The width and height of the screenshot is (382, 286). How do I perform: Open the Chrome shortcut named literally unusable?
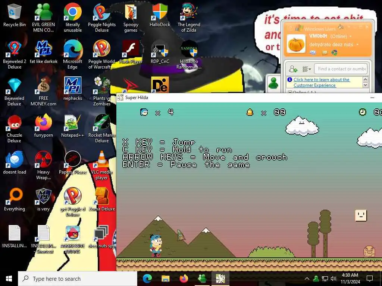click(x=73, y=18)
